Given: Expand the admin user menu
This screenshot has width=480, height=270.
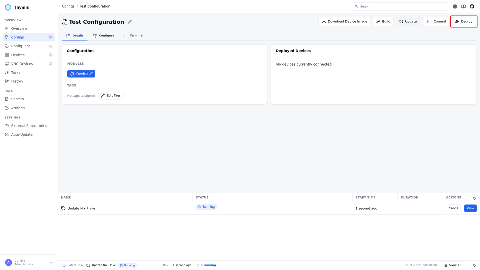Looking at the screenshot, I should (x=51, y=262).
